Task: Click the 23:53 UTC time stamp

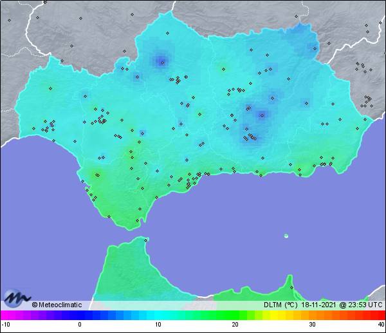Action: 365,305
